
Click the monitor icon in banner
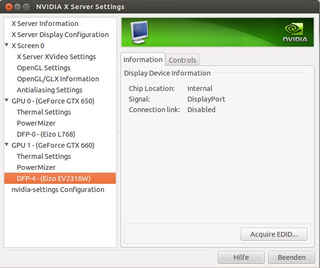tap(139, 32)
